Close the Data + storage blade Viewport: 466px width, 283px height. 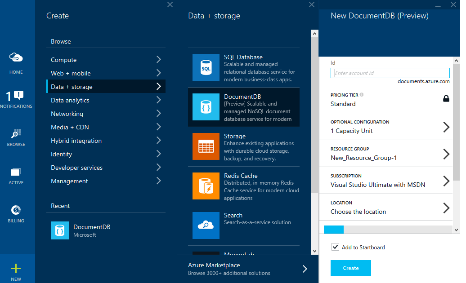312,4
